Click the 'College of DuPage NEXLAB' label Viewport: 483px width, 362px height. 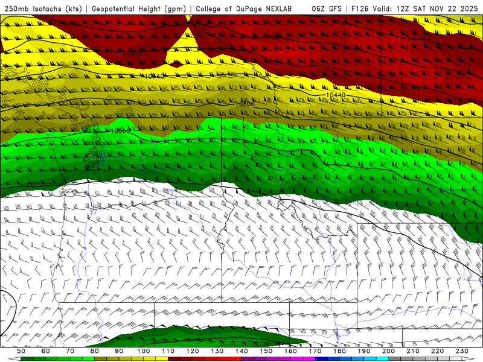(x=243, y=8)
